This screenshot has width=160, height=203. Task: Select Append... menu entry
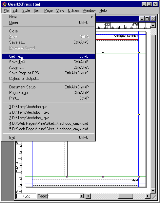click(49, 67)
